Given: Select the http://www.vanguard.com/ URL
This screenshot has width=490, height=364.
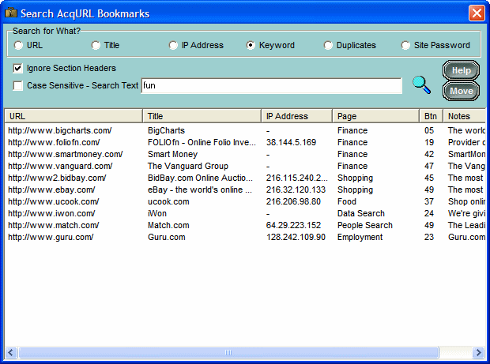Looking at the screenshot, I should coord(60,166).
